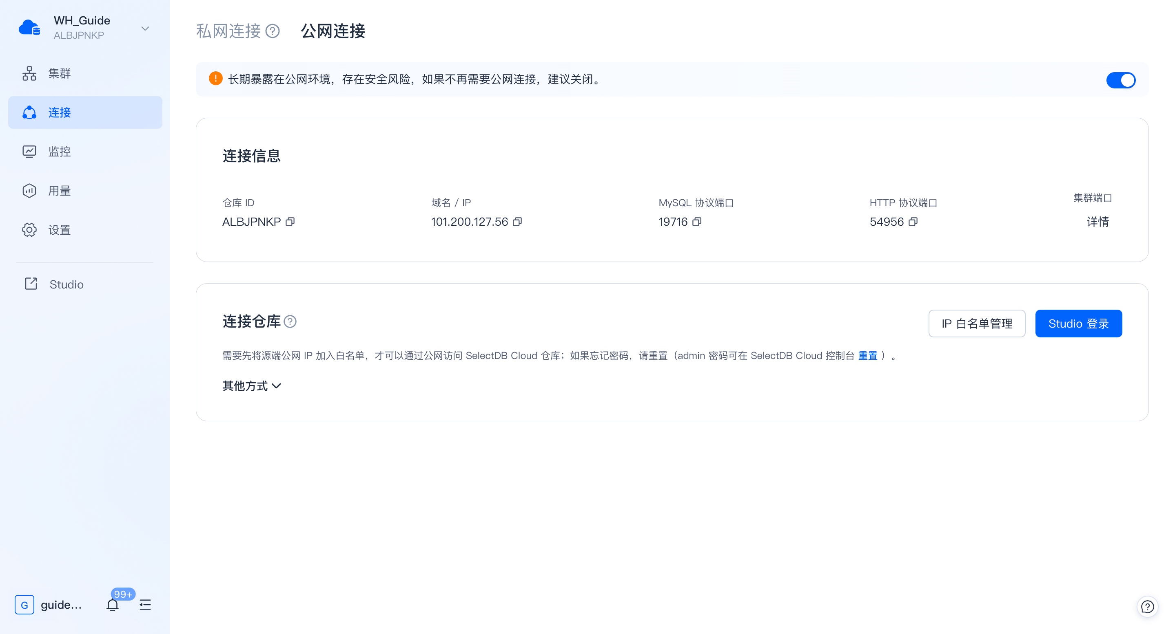The width and height of the screenshot is (1175, 634).
Task: Expand 其他方式 connection options
Action: 251,386
